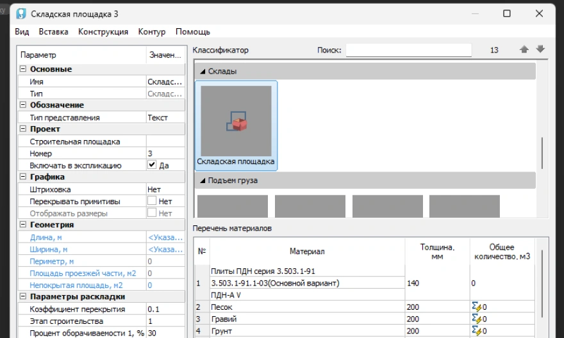Click the previous result up arrow
564x338 pixels.
click(524, 50)
